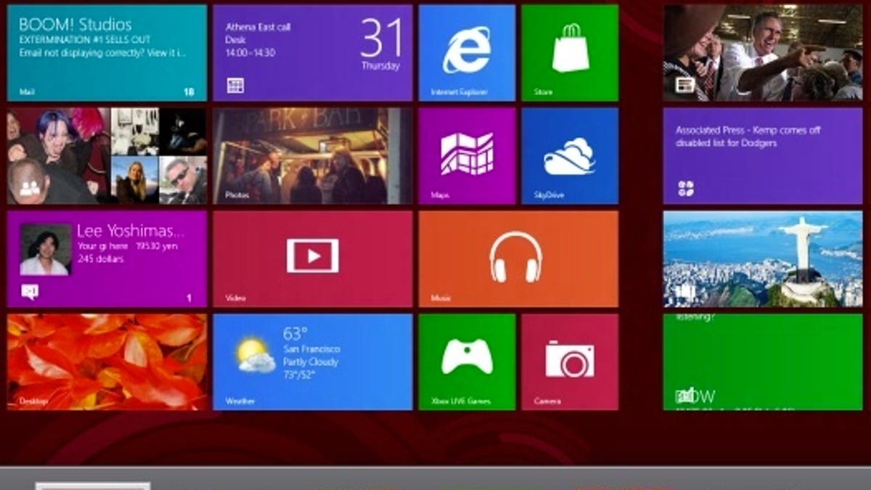Open the News tile with crowd photo
This screenshot has height=490, width=871.
(x=762, y=53)
